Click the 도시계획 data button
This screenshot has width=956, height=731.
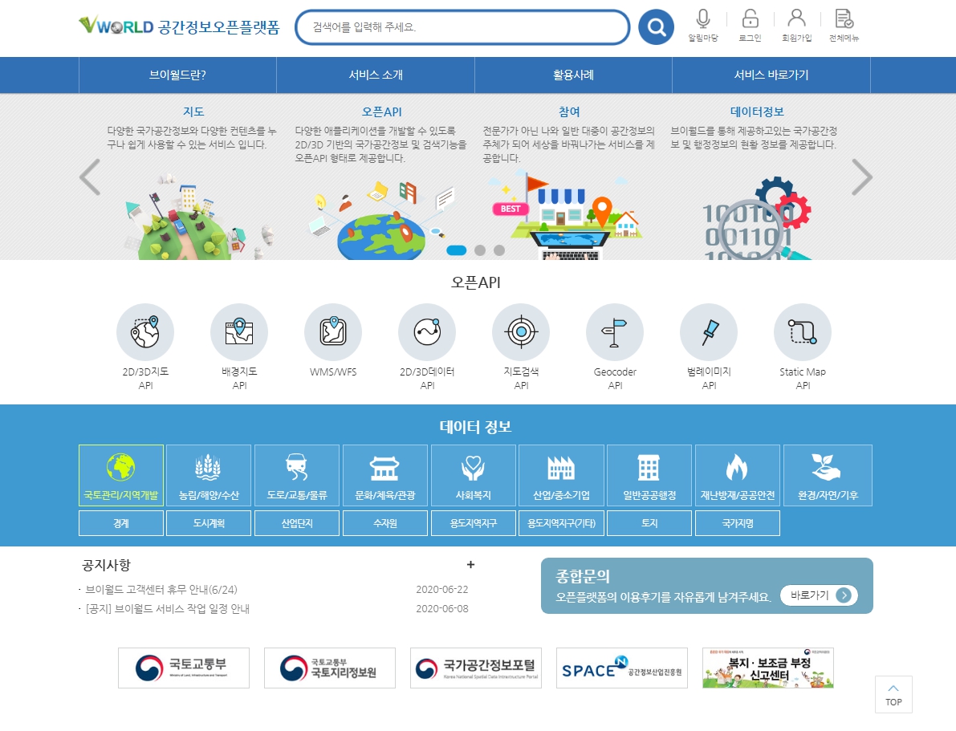tap(209, 523)
